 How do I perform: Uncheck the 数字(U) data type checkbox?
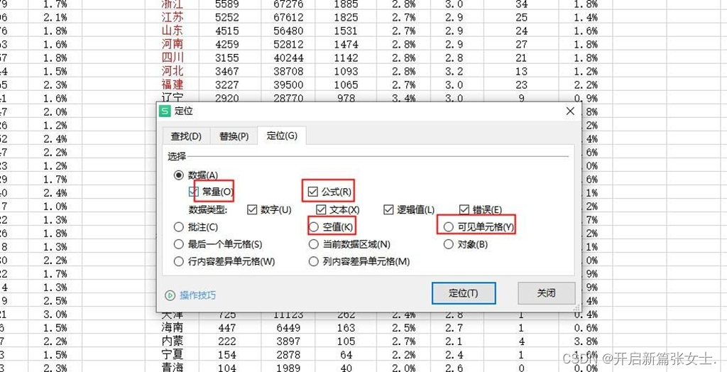[252, 209]
